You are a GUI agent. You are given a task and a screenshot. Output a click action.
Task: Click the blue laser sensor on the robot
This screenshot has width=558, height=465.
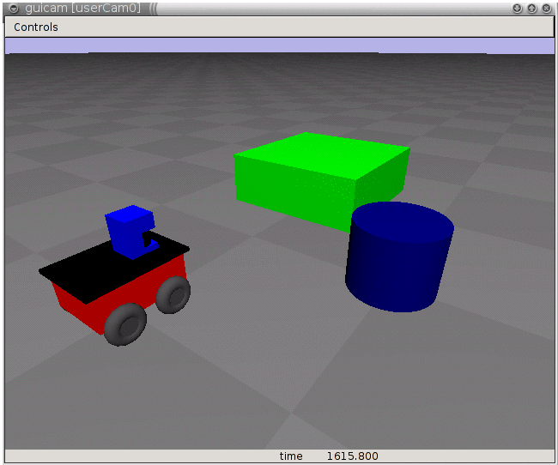(x=129, y=232)
